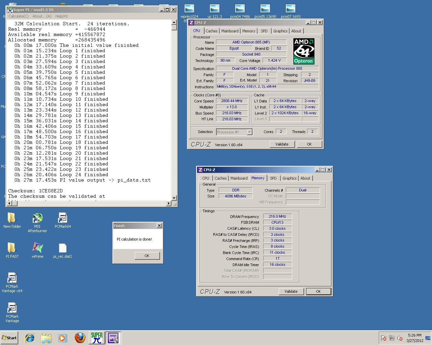The width and height of the screenshot is (432, 345).
Task: Click the Checksum: 1CE08E2D line
Action: point(35,191)
